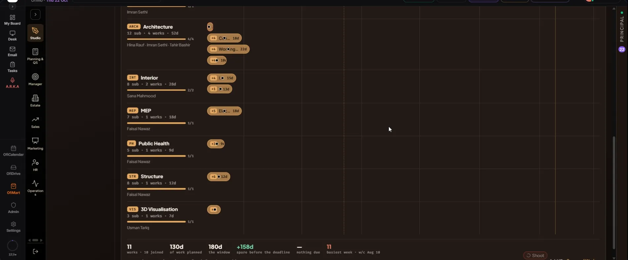The image size is (628, 260).
Task: Open the Marketing module
Action: click(x=35, y=144)
